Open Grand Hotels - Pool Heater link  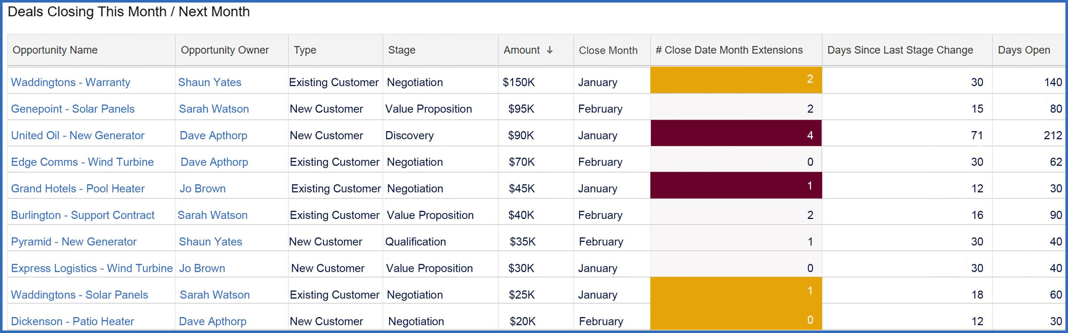click(x=78, y=189)
